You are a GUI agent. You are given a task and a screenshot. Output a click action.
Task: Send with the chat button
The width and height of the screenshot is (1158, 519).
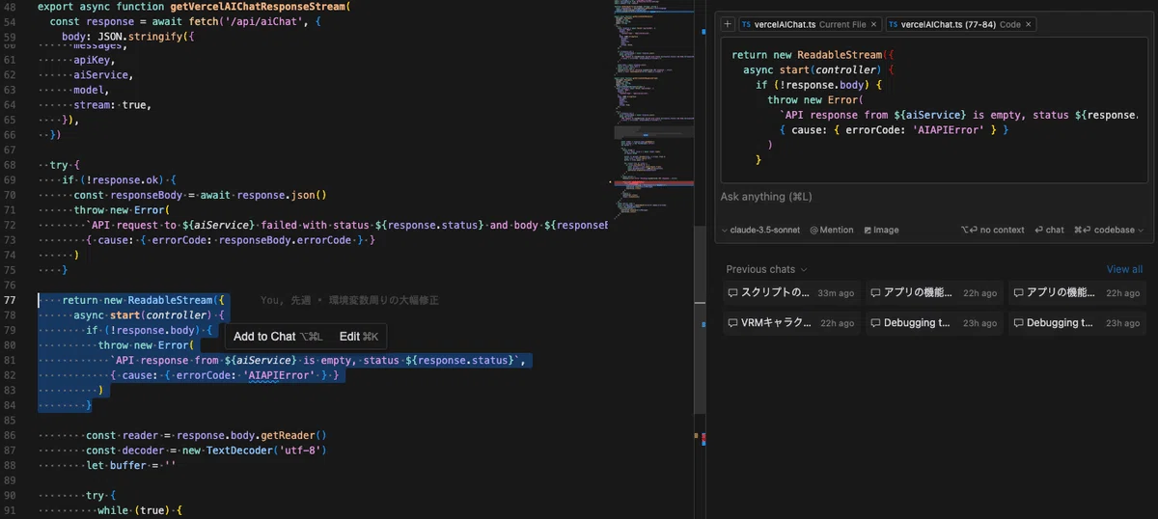tap(1049, 230)
